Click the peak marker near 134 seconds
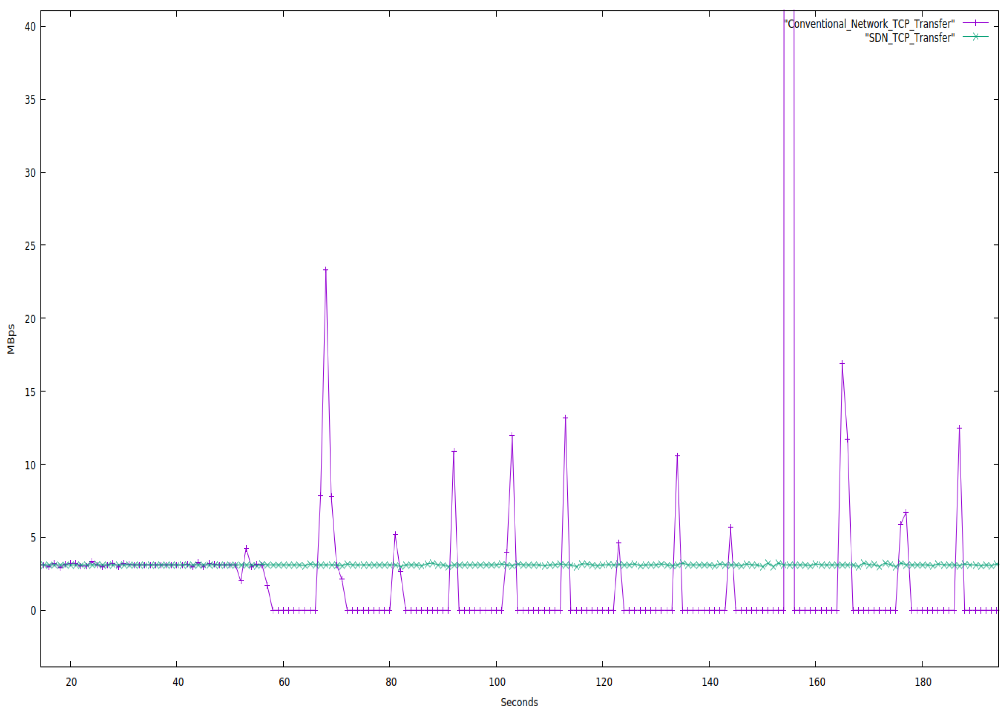 tap(677, 456)
